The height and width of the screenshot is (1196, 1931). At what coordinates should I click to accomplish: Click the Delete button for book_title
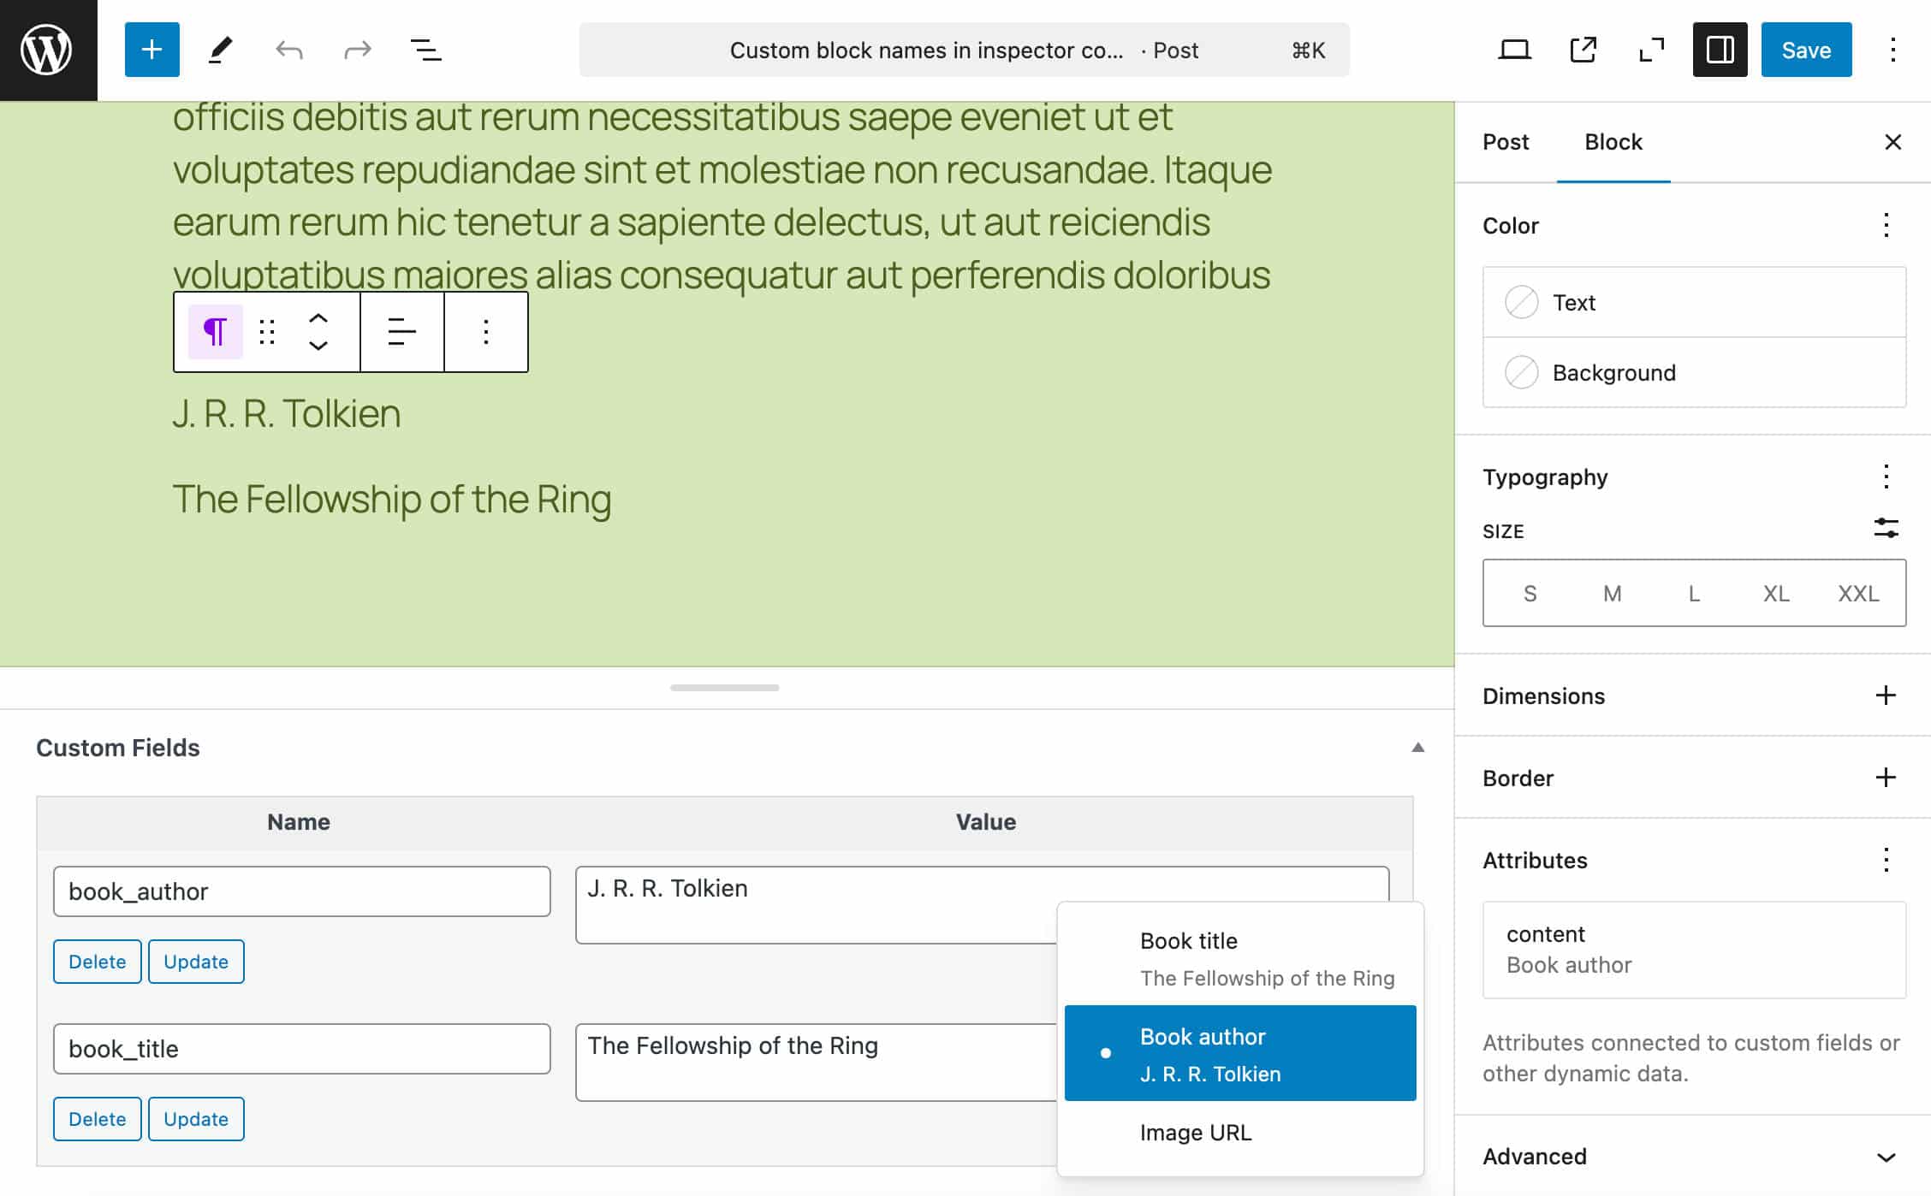[x=97, y=1117]
